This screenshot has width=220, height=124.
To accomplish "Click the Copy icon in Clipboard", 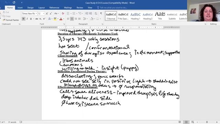I will click(4, 16).
